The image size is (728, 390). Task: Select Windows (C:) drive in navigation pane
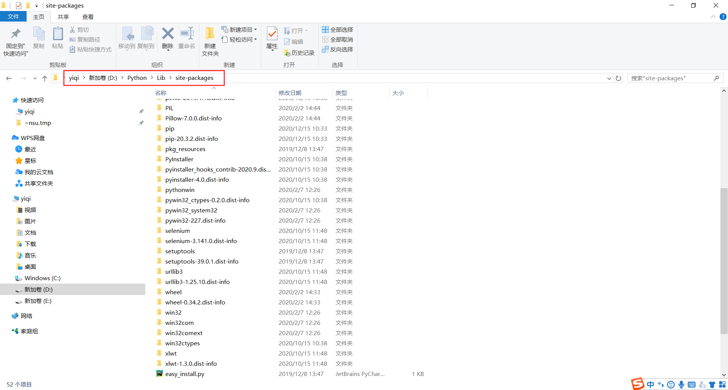42,278
